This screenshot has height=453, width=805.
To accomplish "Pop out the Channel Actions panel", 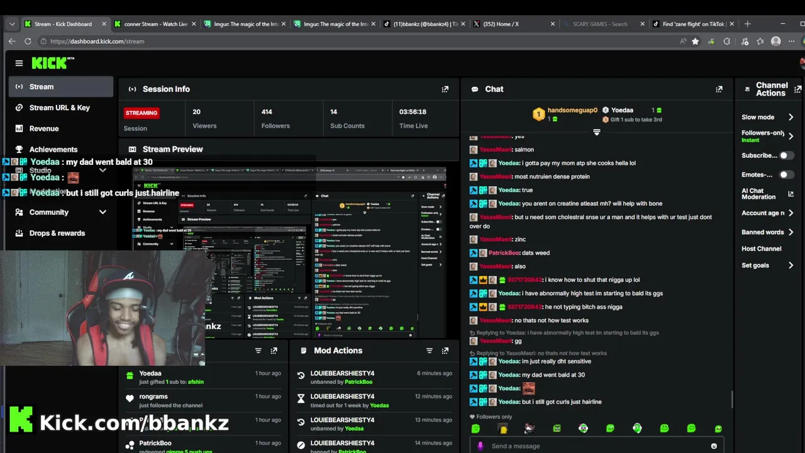I will point(798,89).
